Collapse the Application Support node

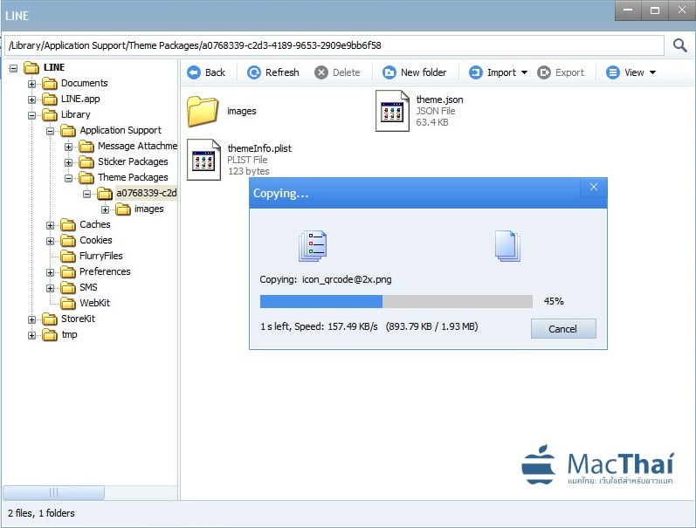pos(50,131)
